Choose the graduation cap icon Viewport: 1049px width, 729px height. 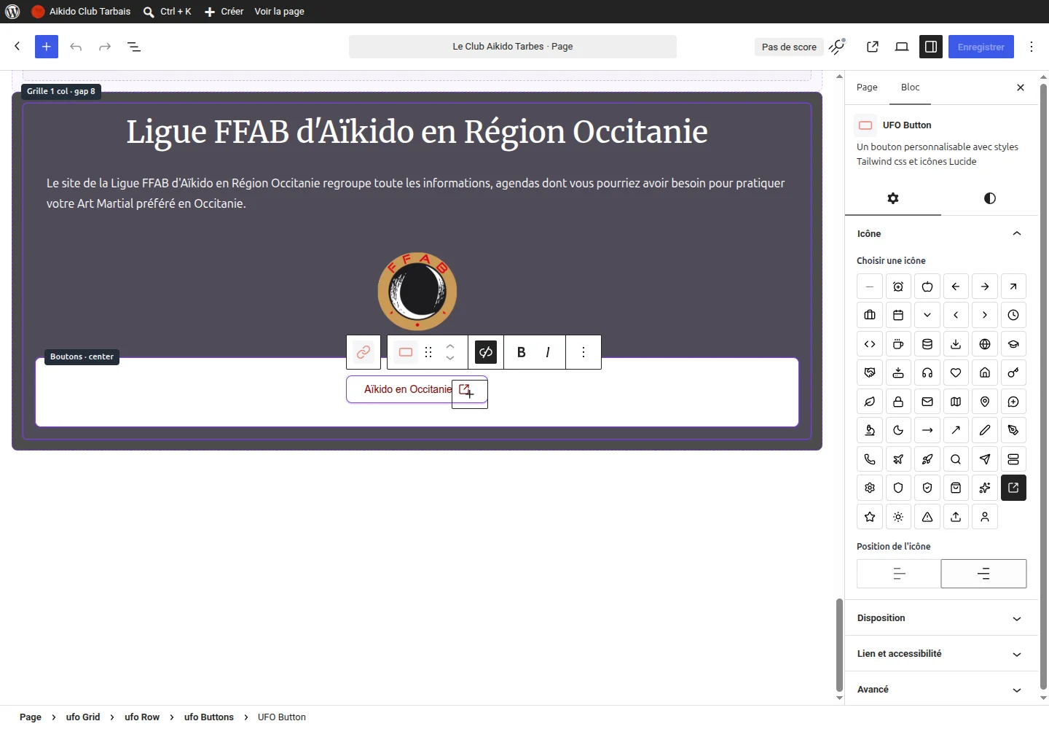[1013, 344]
